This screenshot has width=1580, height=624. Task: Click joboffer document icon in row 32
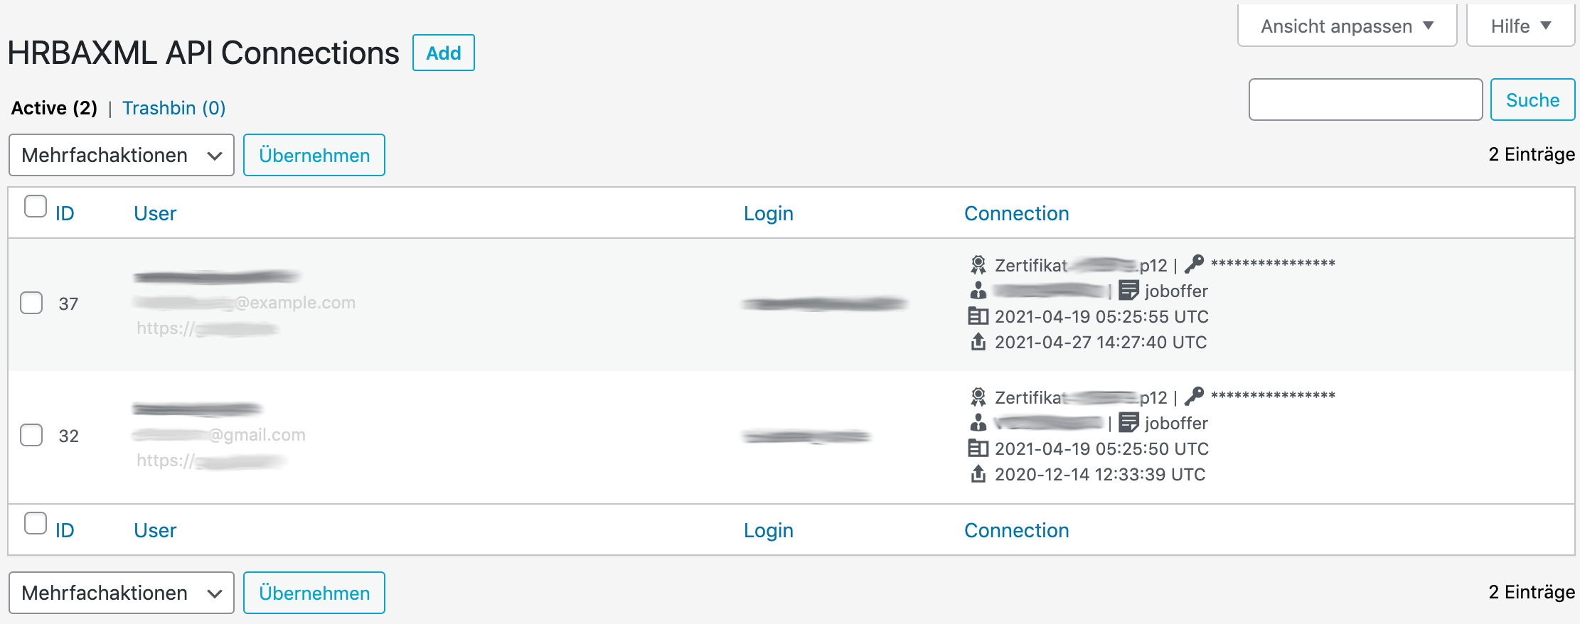pos(1128,423)
